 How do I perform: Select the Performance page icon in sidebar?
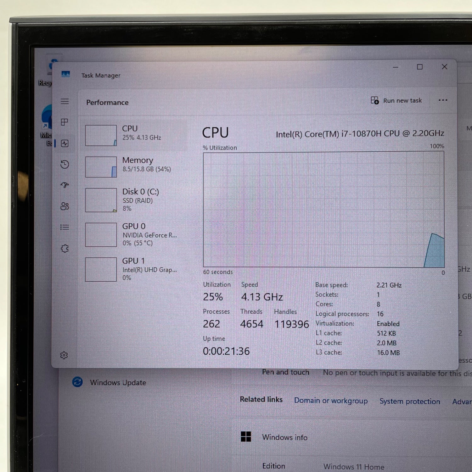(x=65, y=143)
